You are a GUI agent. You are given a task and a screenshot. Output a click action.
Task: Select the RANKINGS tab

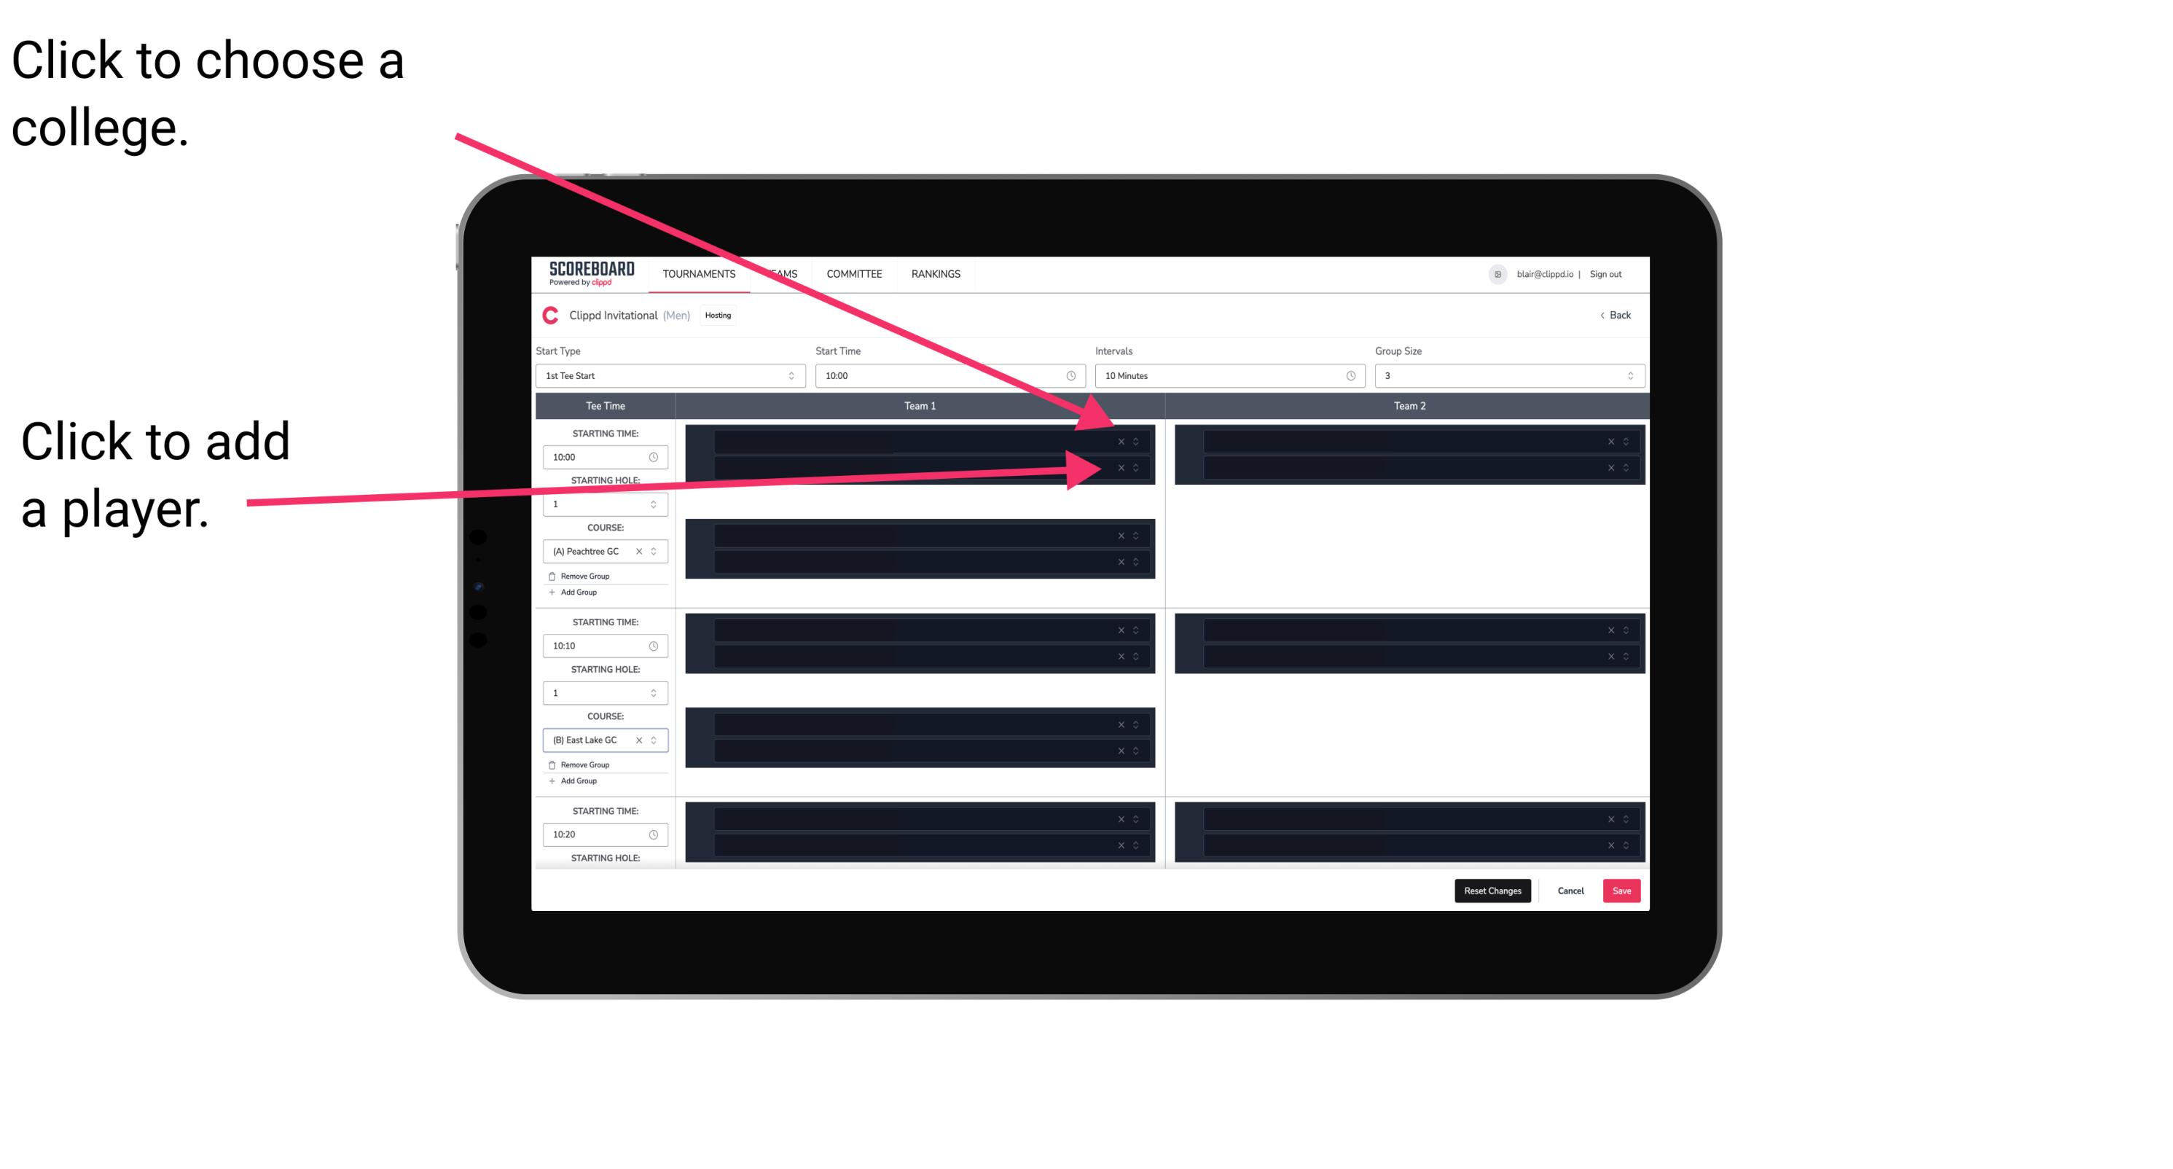937,273
